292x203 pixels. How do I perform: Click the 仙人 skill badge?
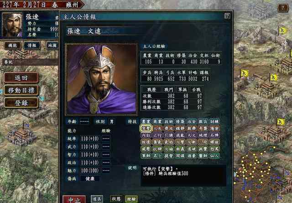click(x=214, y=156)
